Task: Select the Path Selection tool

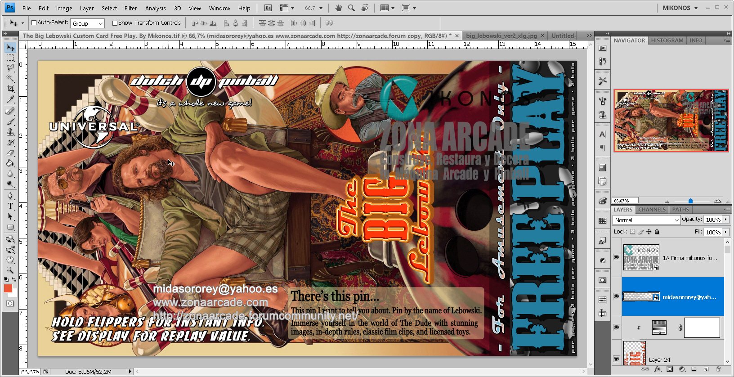Action: pos(10,217)
